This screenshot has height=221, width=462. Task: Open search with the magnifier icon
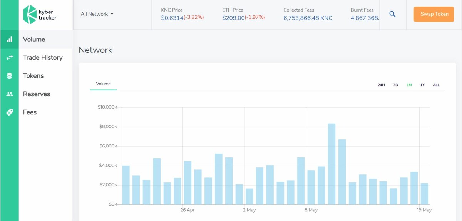click(392, 14)
